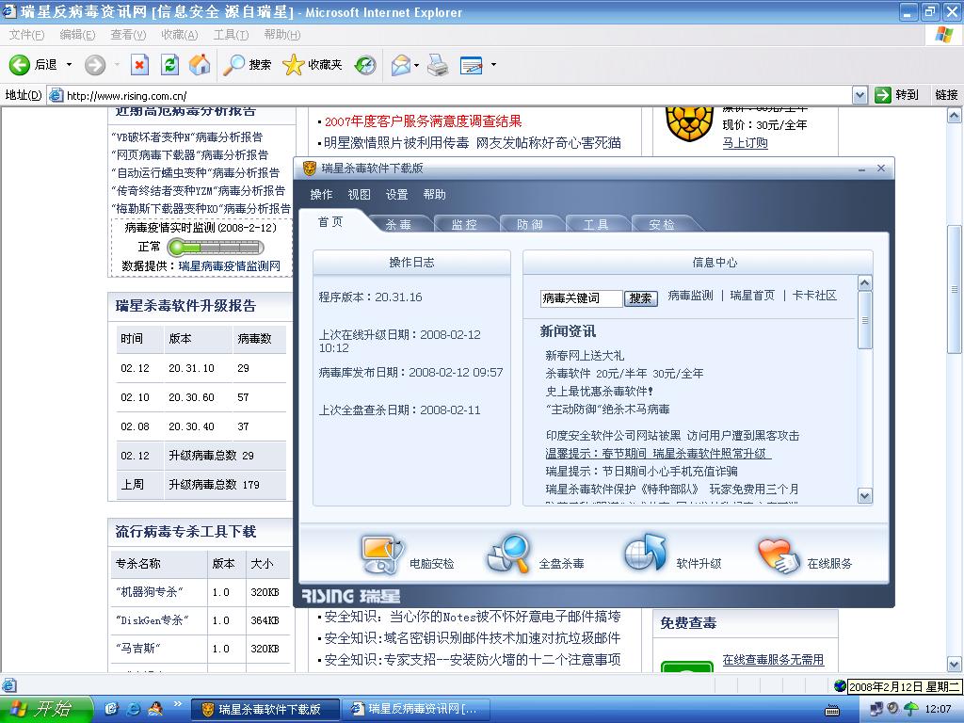Click the Refresh page icon
Image resolution: width=964 pixels, height=723 pixels.
(169, 65)
